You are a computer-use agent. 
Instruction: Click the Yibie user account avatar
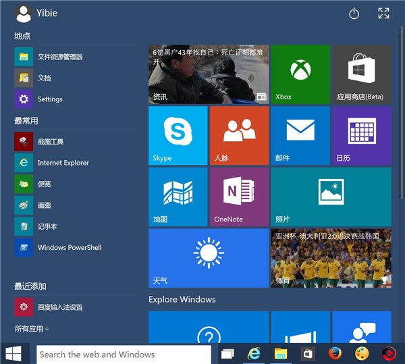pyautogui.click(x=24, y=14)
